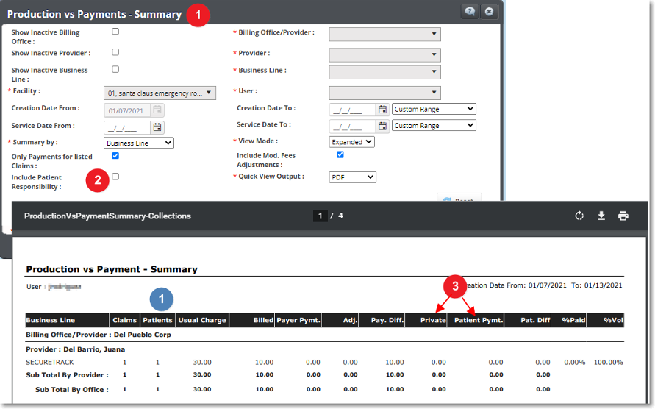Open the Summary by dropdown
The width and height of the screenshot is (655, 409).
[139, 143]
